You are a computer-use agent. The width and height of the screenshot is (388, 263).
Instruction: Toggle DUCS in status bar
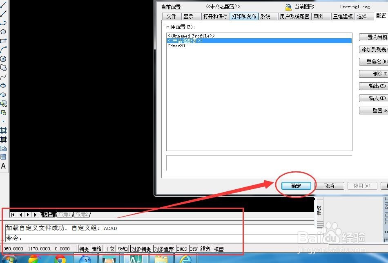pyautogui.click(x=182, y=249)
